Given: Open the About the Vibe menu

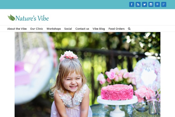Looking at the screenshot, I should tap(17, 29).
